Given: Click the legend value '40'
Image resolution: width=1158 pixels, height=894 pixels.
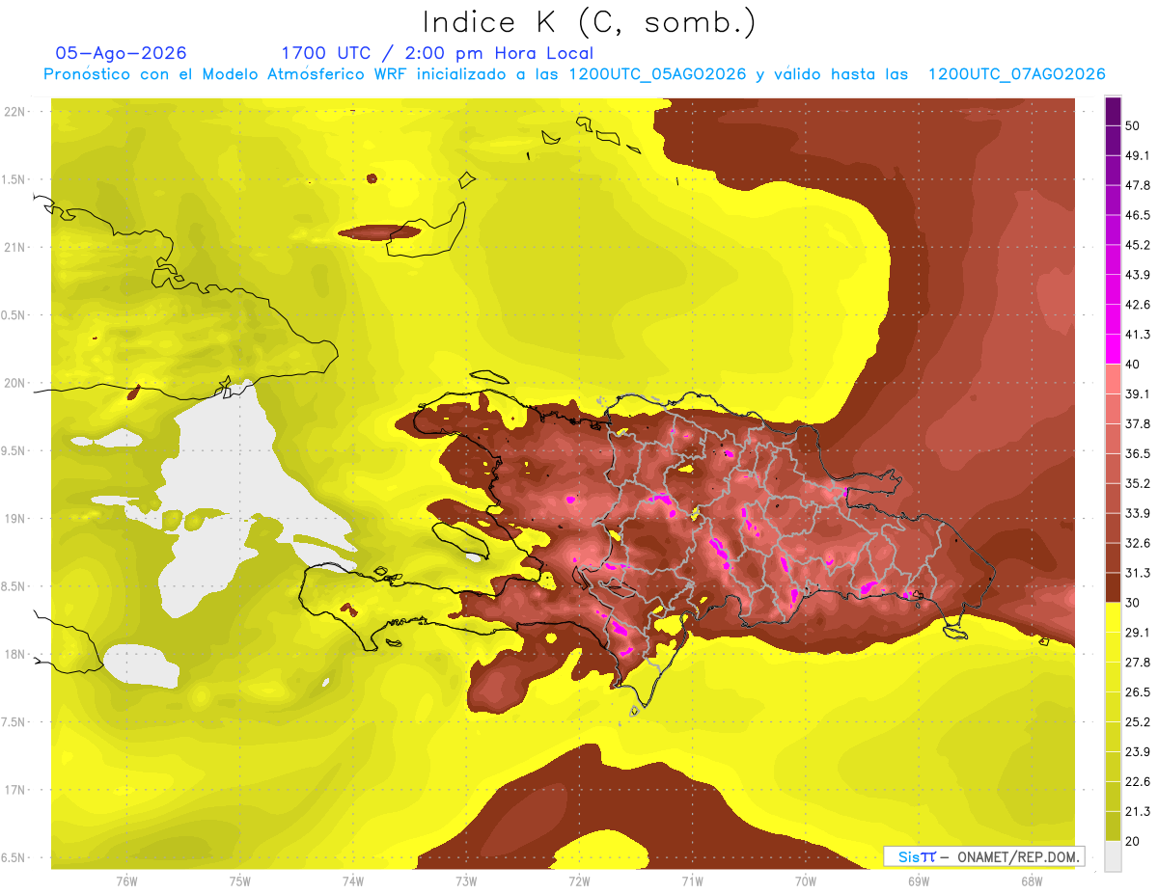Looking at the screenshot, I should point(1133,365).
